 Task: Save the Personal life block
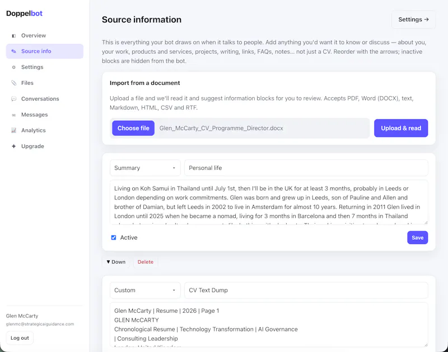pyautogui.click(x=417, y=237)
